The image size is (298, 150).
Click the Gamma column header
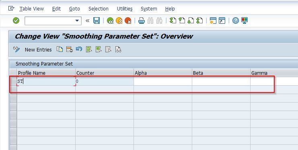click(x=274, y=73)
